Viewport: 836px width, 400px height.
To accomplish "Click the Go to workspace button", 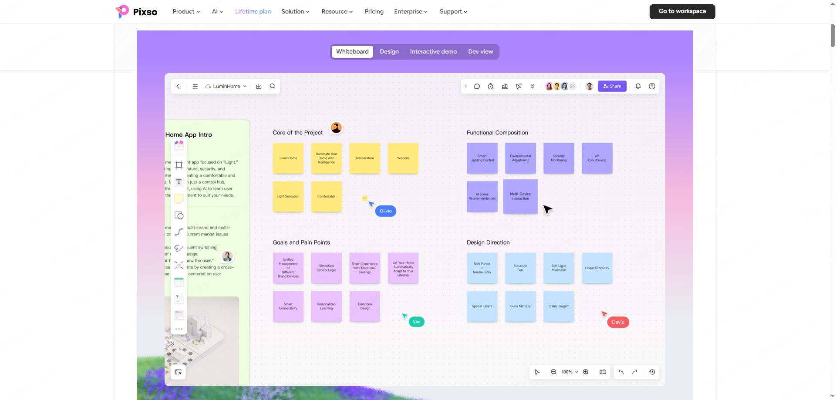I will click(x=682, y=12).
